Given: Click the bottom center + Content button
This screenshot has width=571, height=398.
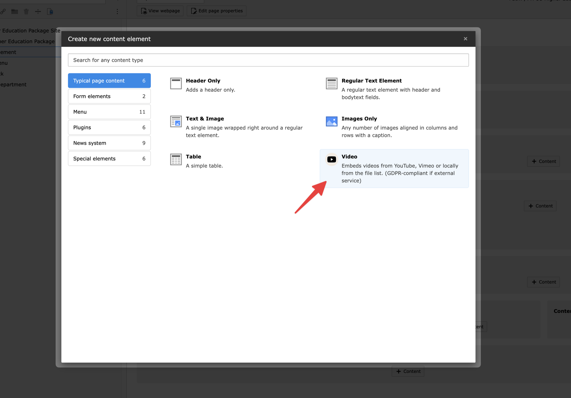Looking at the screenshot, I should [408, 371].
